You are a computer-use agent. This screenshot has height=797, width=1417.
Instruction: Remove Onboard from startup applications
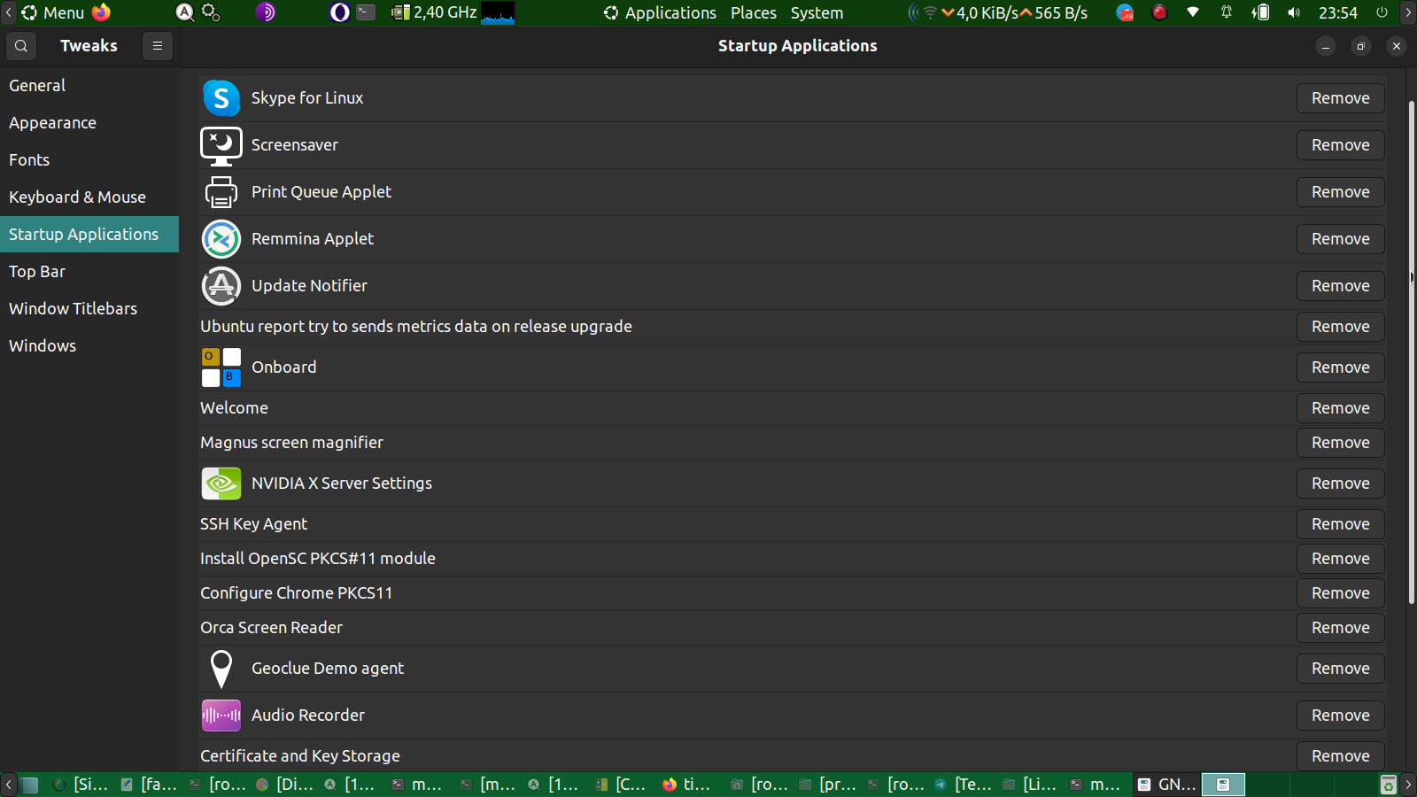[x=1341, y=368]
